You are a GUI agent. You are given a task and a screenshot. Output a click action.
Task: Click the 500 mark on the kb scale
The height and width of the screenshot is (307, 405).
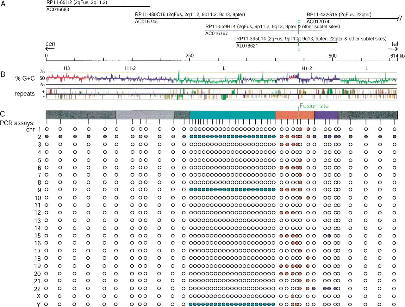(333, 56)
